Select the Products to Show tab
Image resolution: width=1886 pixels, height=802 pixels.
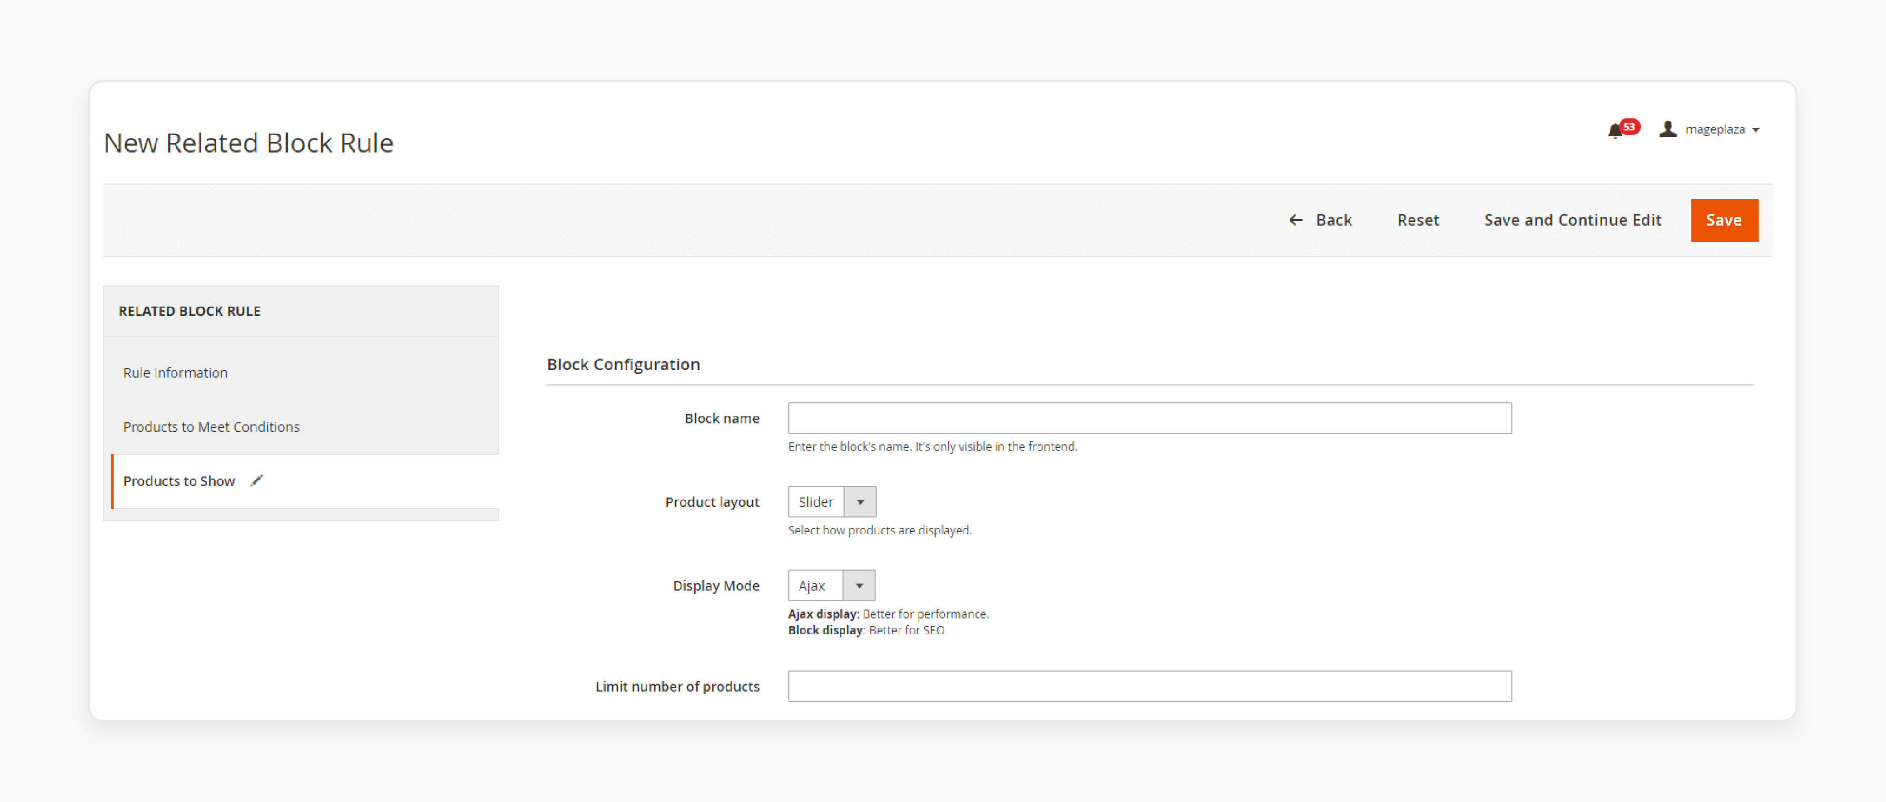(304, 481)
